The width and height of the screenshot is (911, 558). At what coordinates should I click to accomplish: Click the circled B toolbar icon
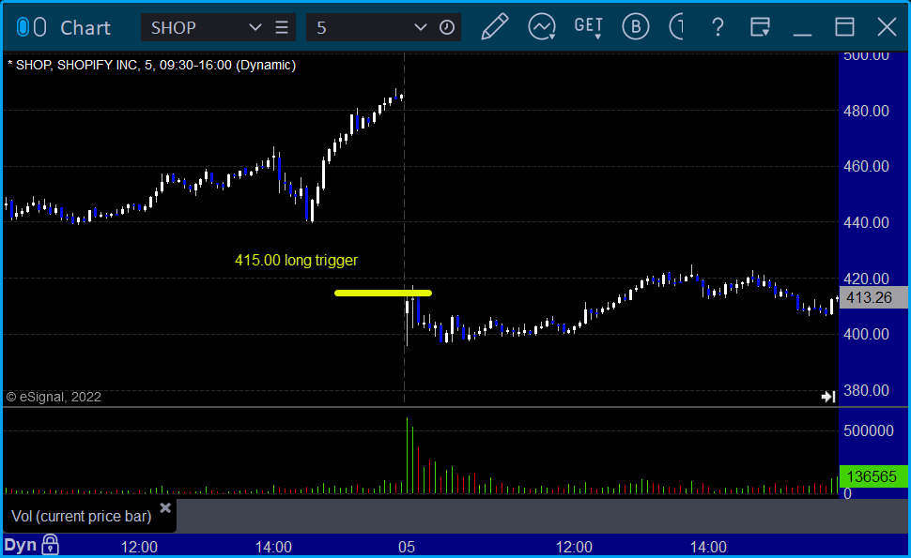(x=635, y=26)
